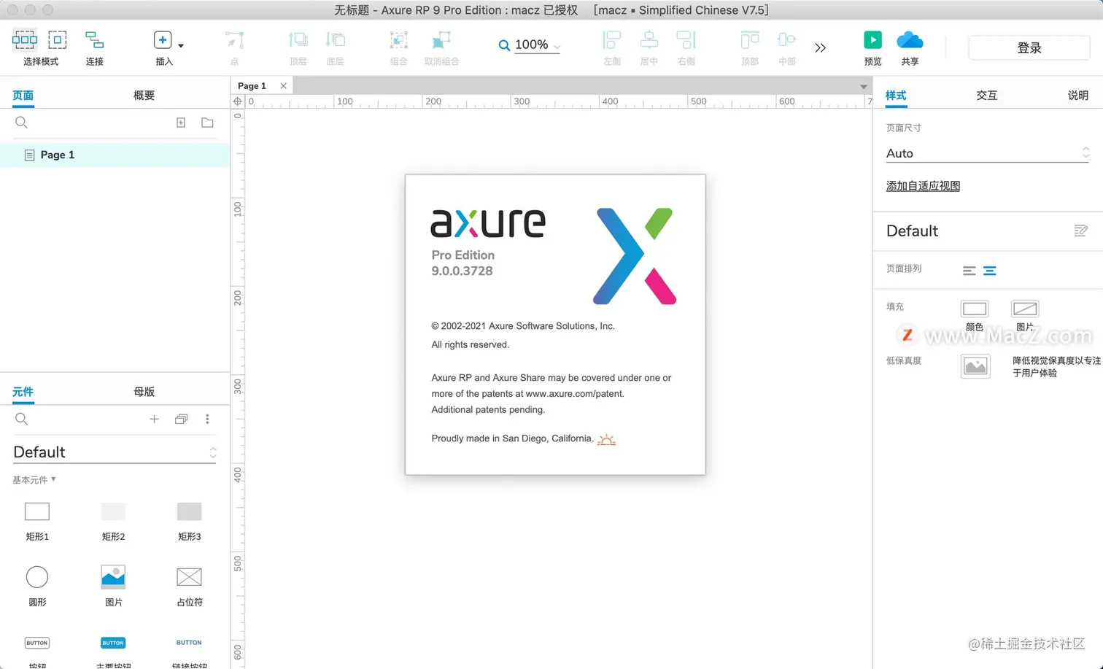Click the pages panel search icon

[21, 123]
